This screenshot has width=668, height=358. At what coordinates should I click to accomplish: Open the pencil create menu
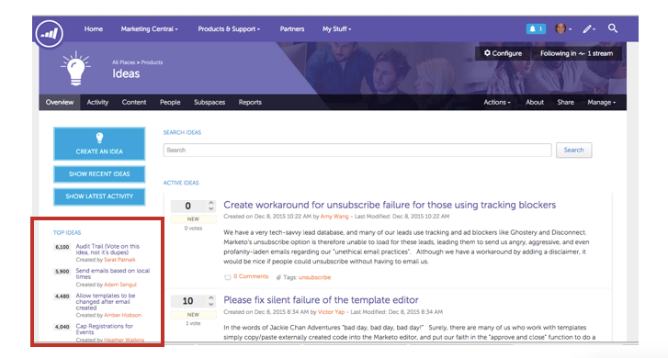(x=589, y=29)
